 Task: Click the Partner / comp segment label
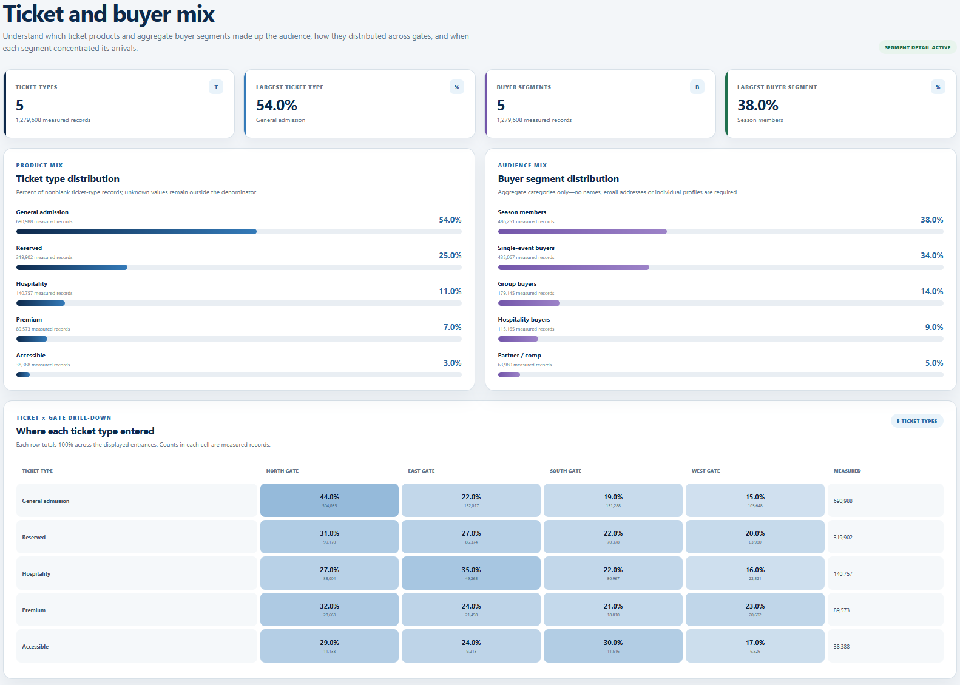(x=519, y=356)
